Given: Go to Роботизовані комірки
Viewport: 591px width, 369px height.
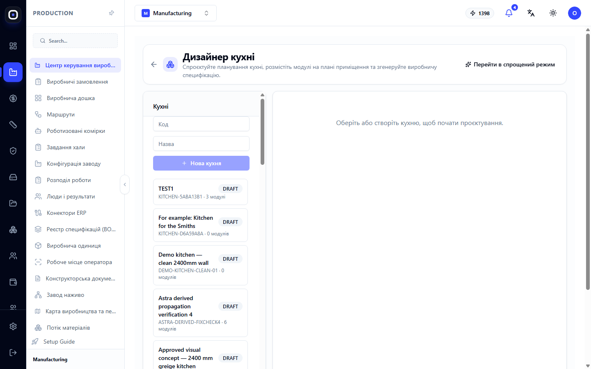Looking at the screenshot, I should point(75,131).
